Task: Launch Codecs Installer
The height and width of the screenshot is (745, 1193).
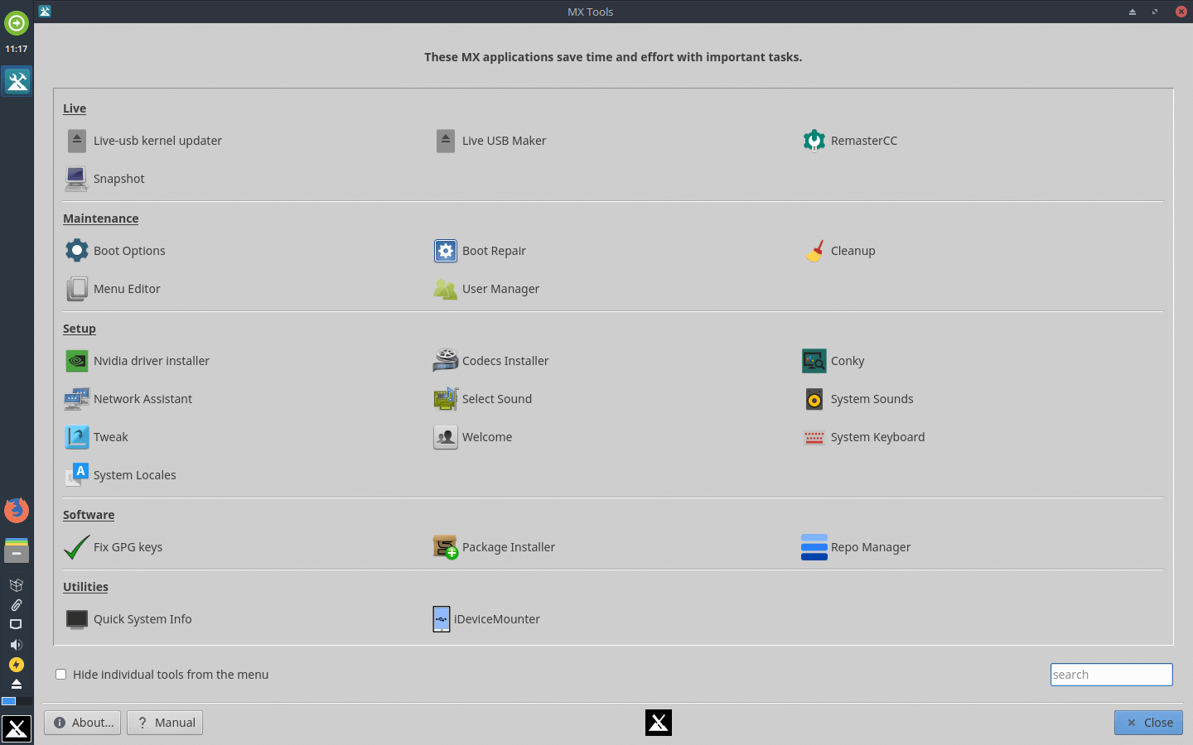Action: (x=491, y=361)
